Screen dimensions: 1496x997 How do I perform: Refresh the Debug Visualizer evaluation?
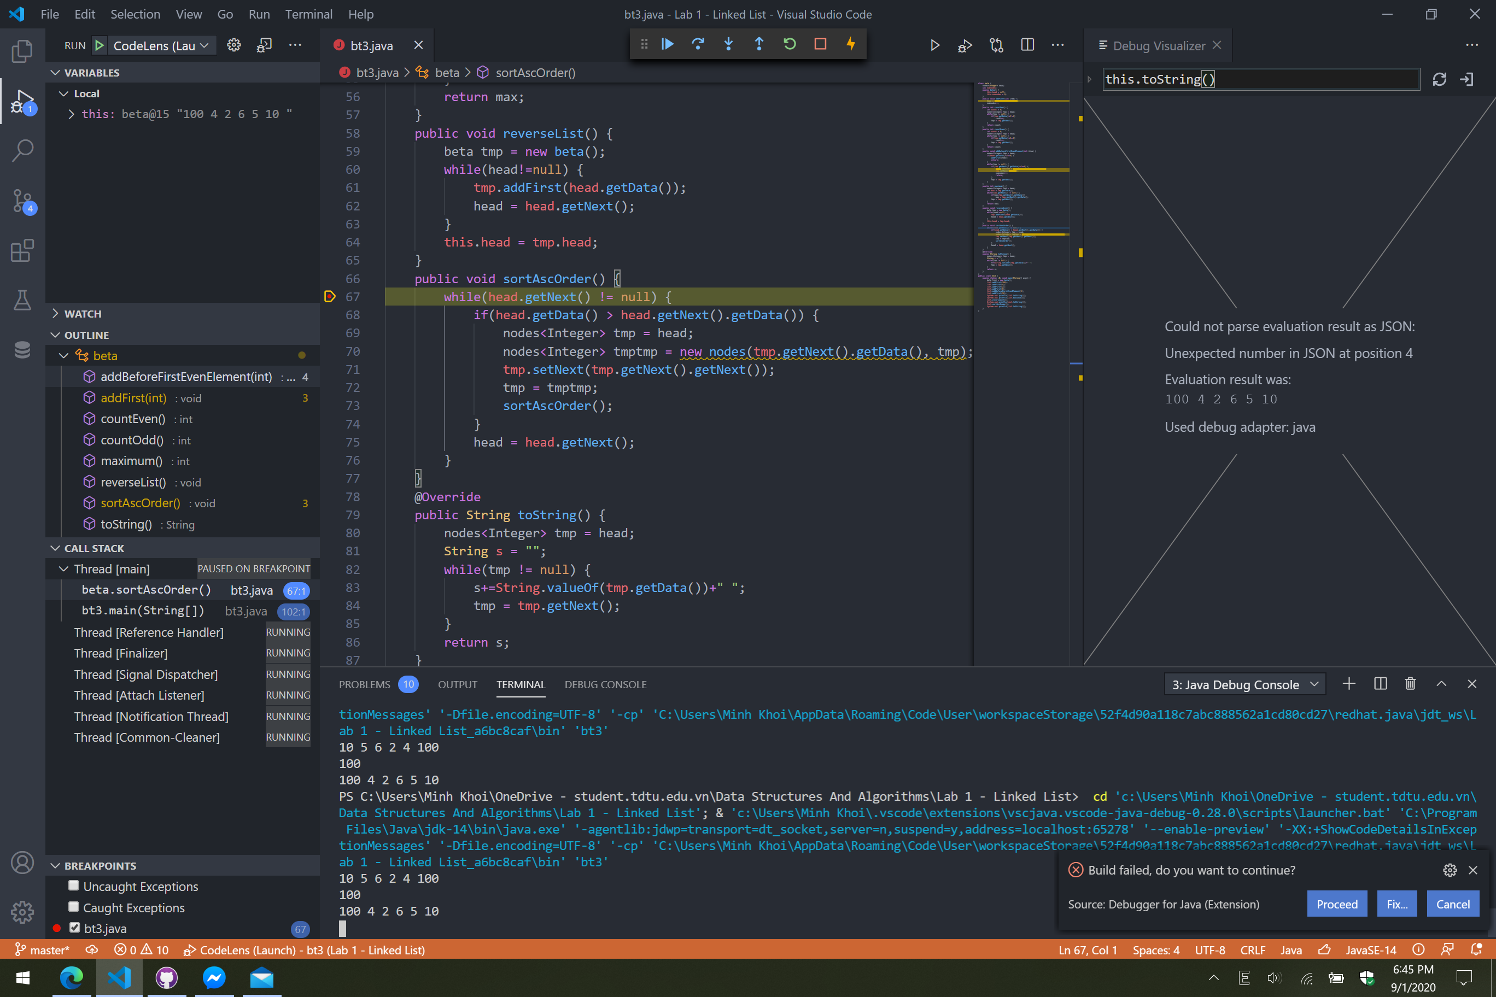coord(1440,79)
